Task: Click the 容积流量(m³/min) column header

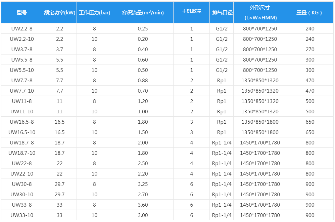Action: pyautogui.click(x=143, y=13)
